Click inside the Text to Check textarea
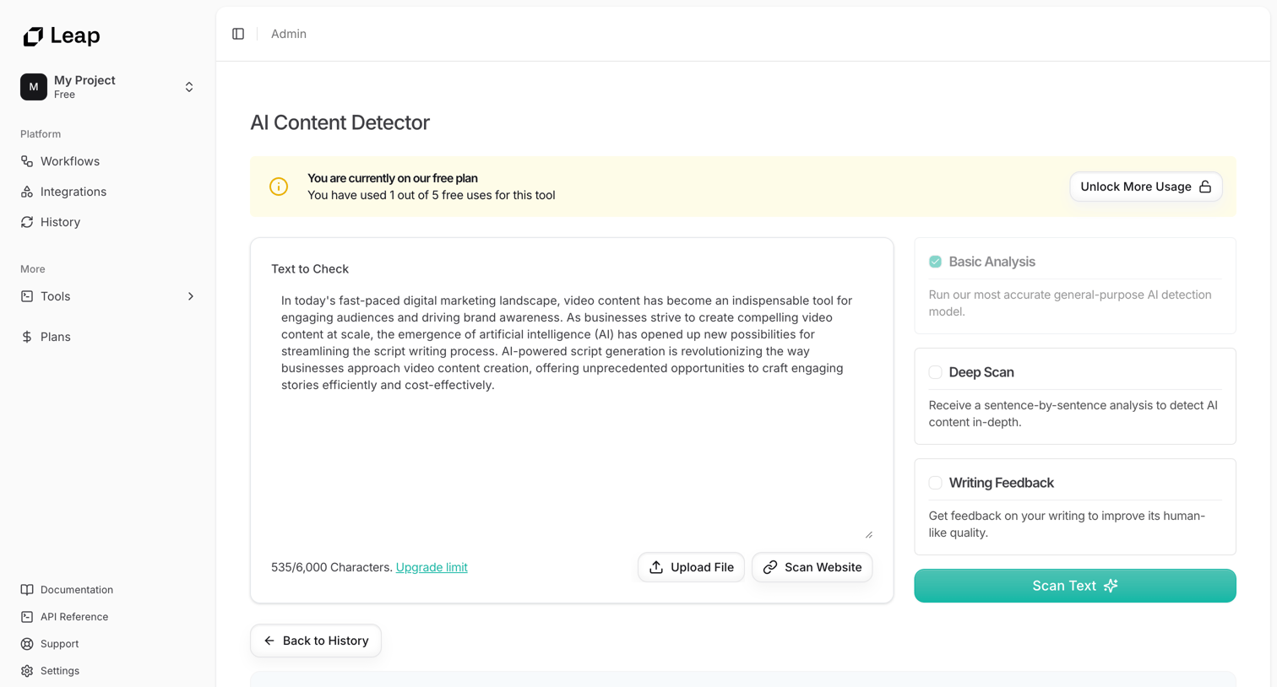Screen dimensions: 1277x687 click(x=572, y=413)
